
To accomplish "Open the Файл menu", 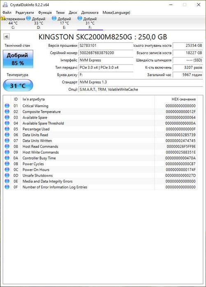I will [x=7, y=13].
